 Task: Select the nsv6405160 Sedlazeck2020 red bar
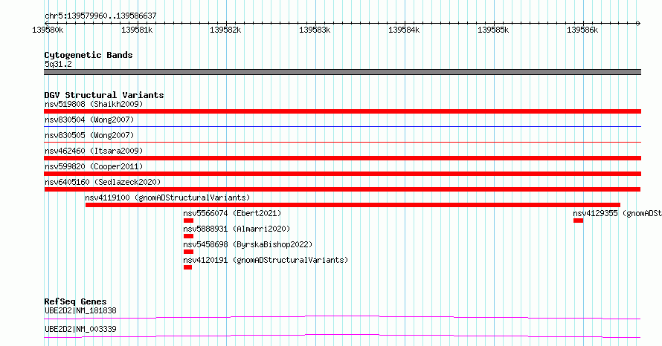pyautogui.click(x=342, y=189)
